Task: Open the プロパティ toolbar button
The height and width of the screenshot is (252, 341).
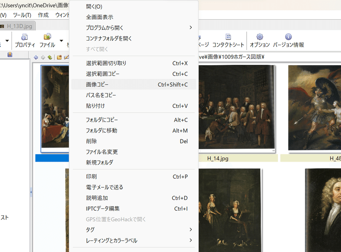Action: [25, 41]
